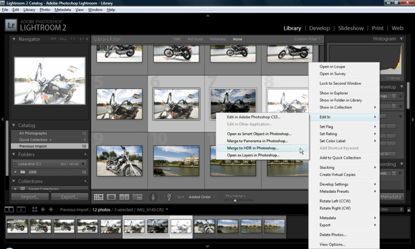
Task: Switch to the Develop module
Action: click(x=319, y=28)
